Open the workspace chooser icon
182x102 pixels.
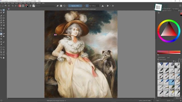coord(180,6)
